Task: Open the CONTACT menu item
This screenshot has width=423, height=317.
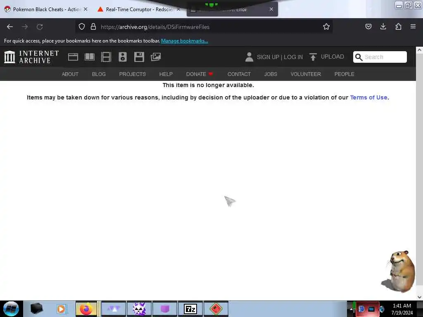Action: (x=239, y=74)
